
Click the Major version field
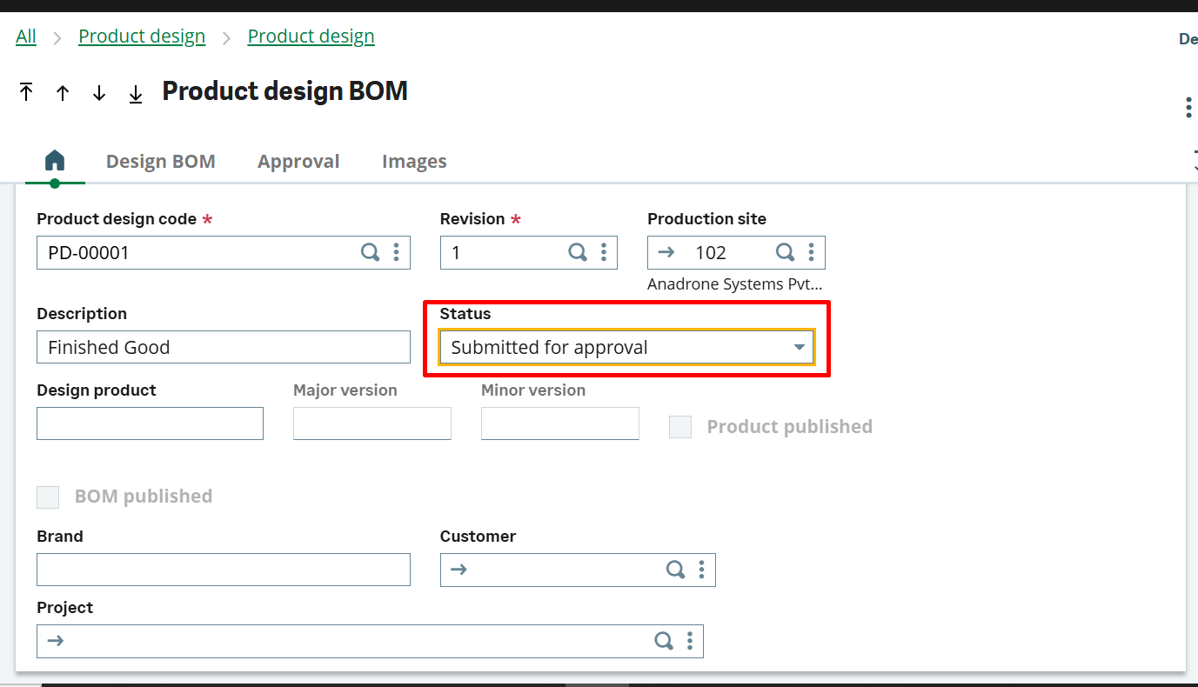(x=372, y=424)
